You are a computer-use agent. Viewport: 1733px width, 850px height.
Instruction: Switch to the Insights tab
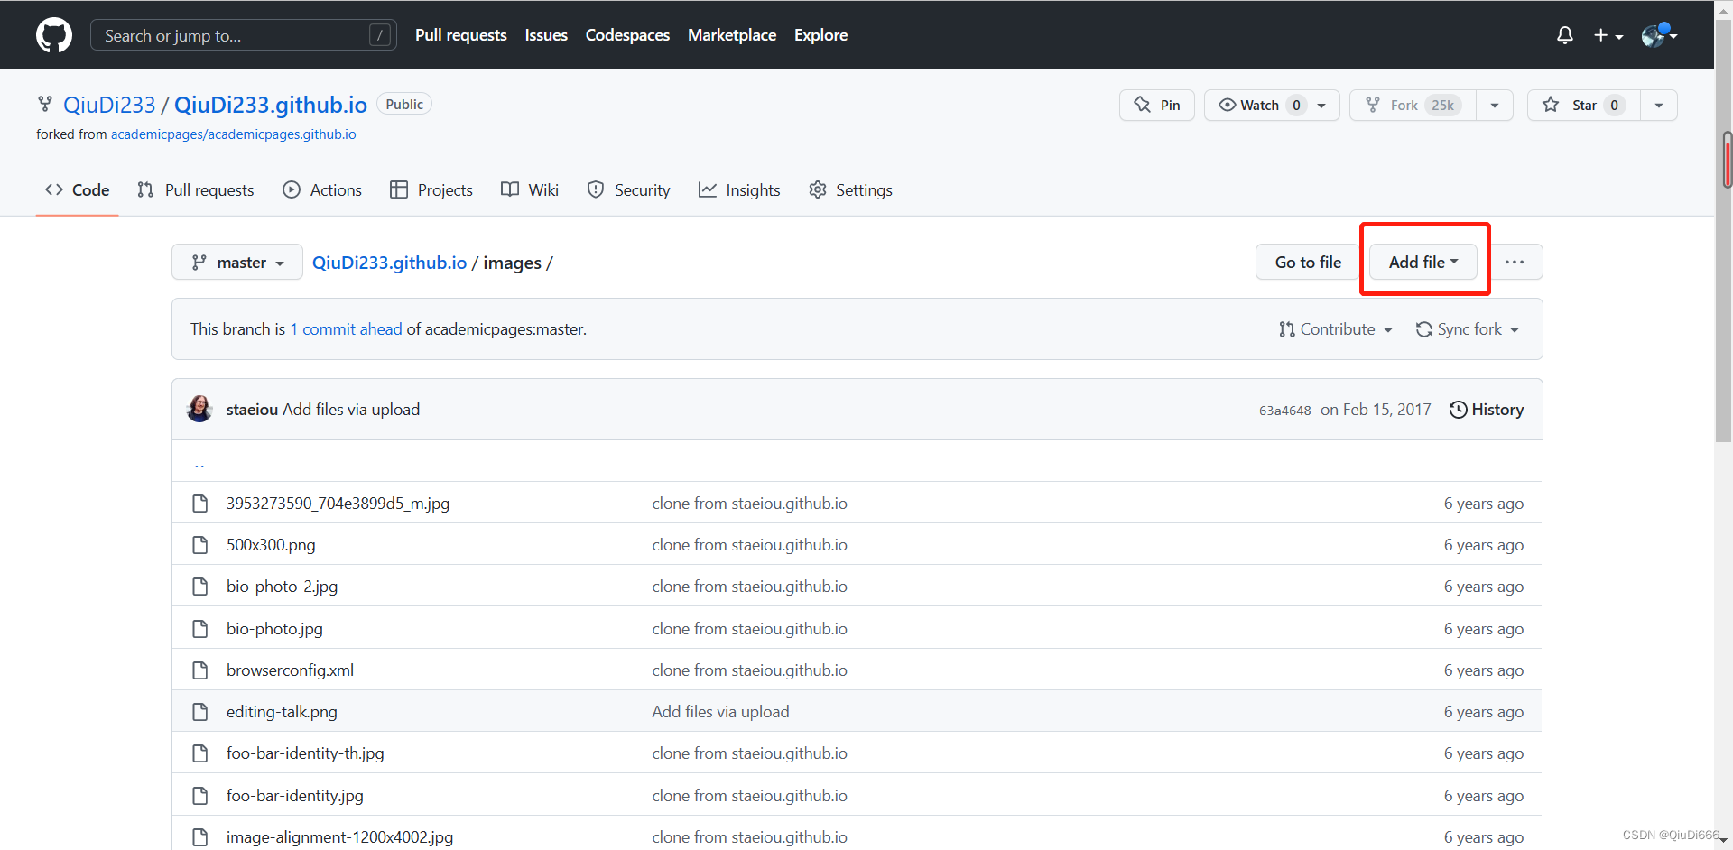tap(739, 190)
